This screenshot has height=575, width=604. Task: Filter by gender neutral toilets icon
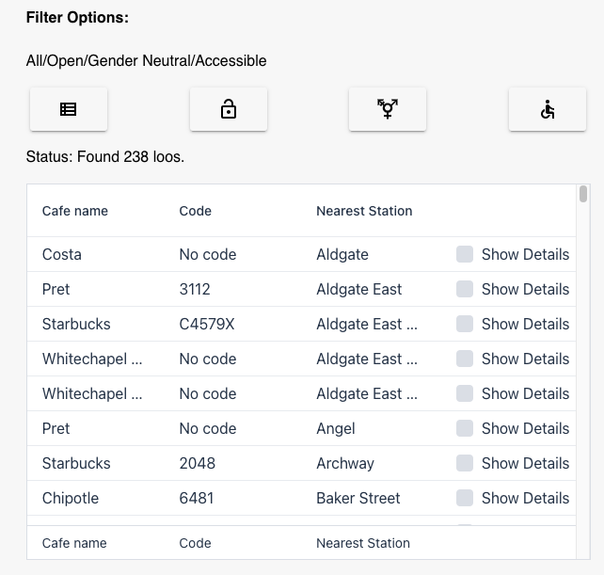(x=388, y=109)
